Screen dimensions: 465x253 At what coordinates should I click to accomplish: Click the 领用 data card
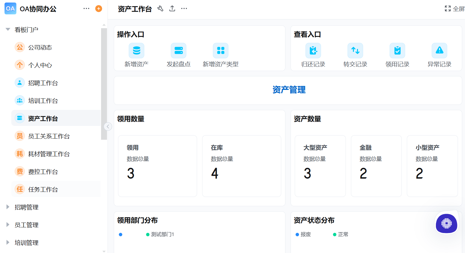click(x=158, y=166)
